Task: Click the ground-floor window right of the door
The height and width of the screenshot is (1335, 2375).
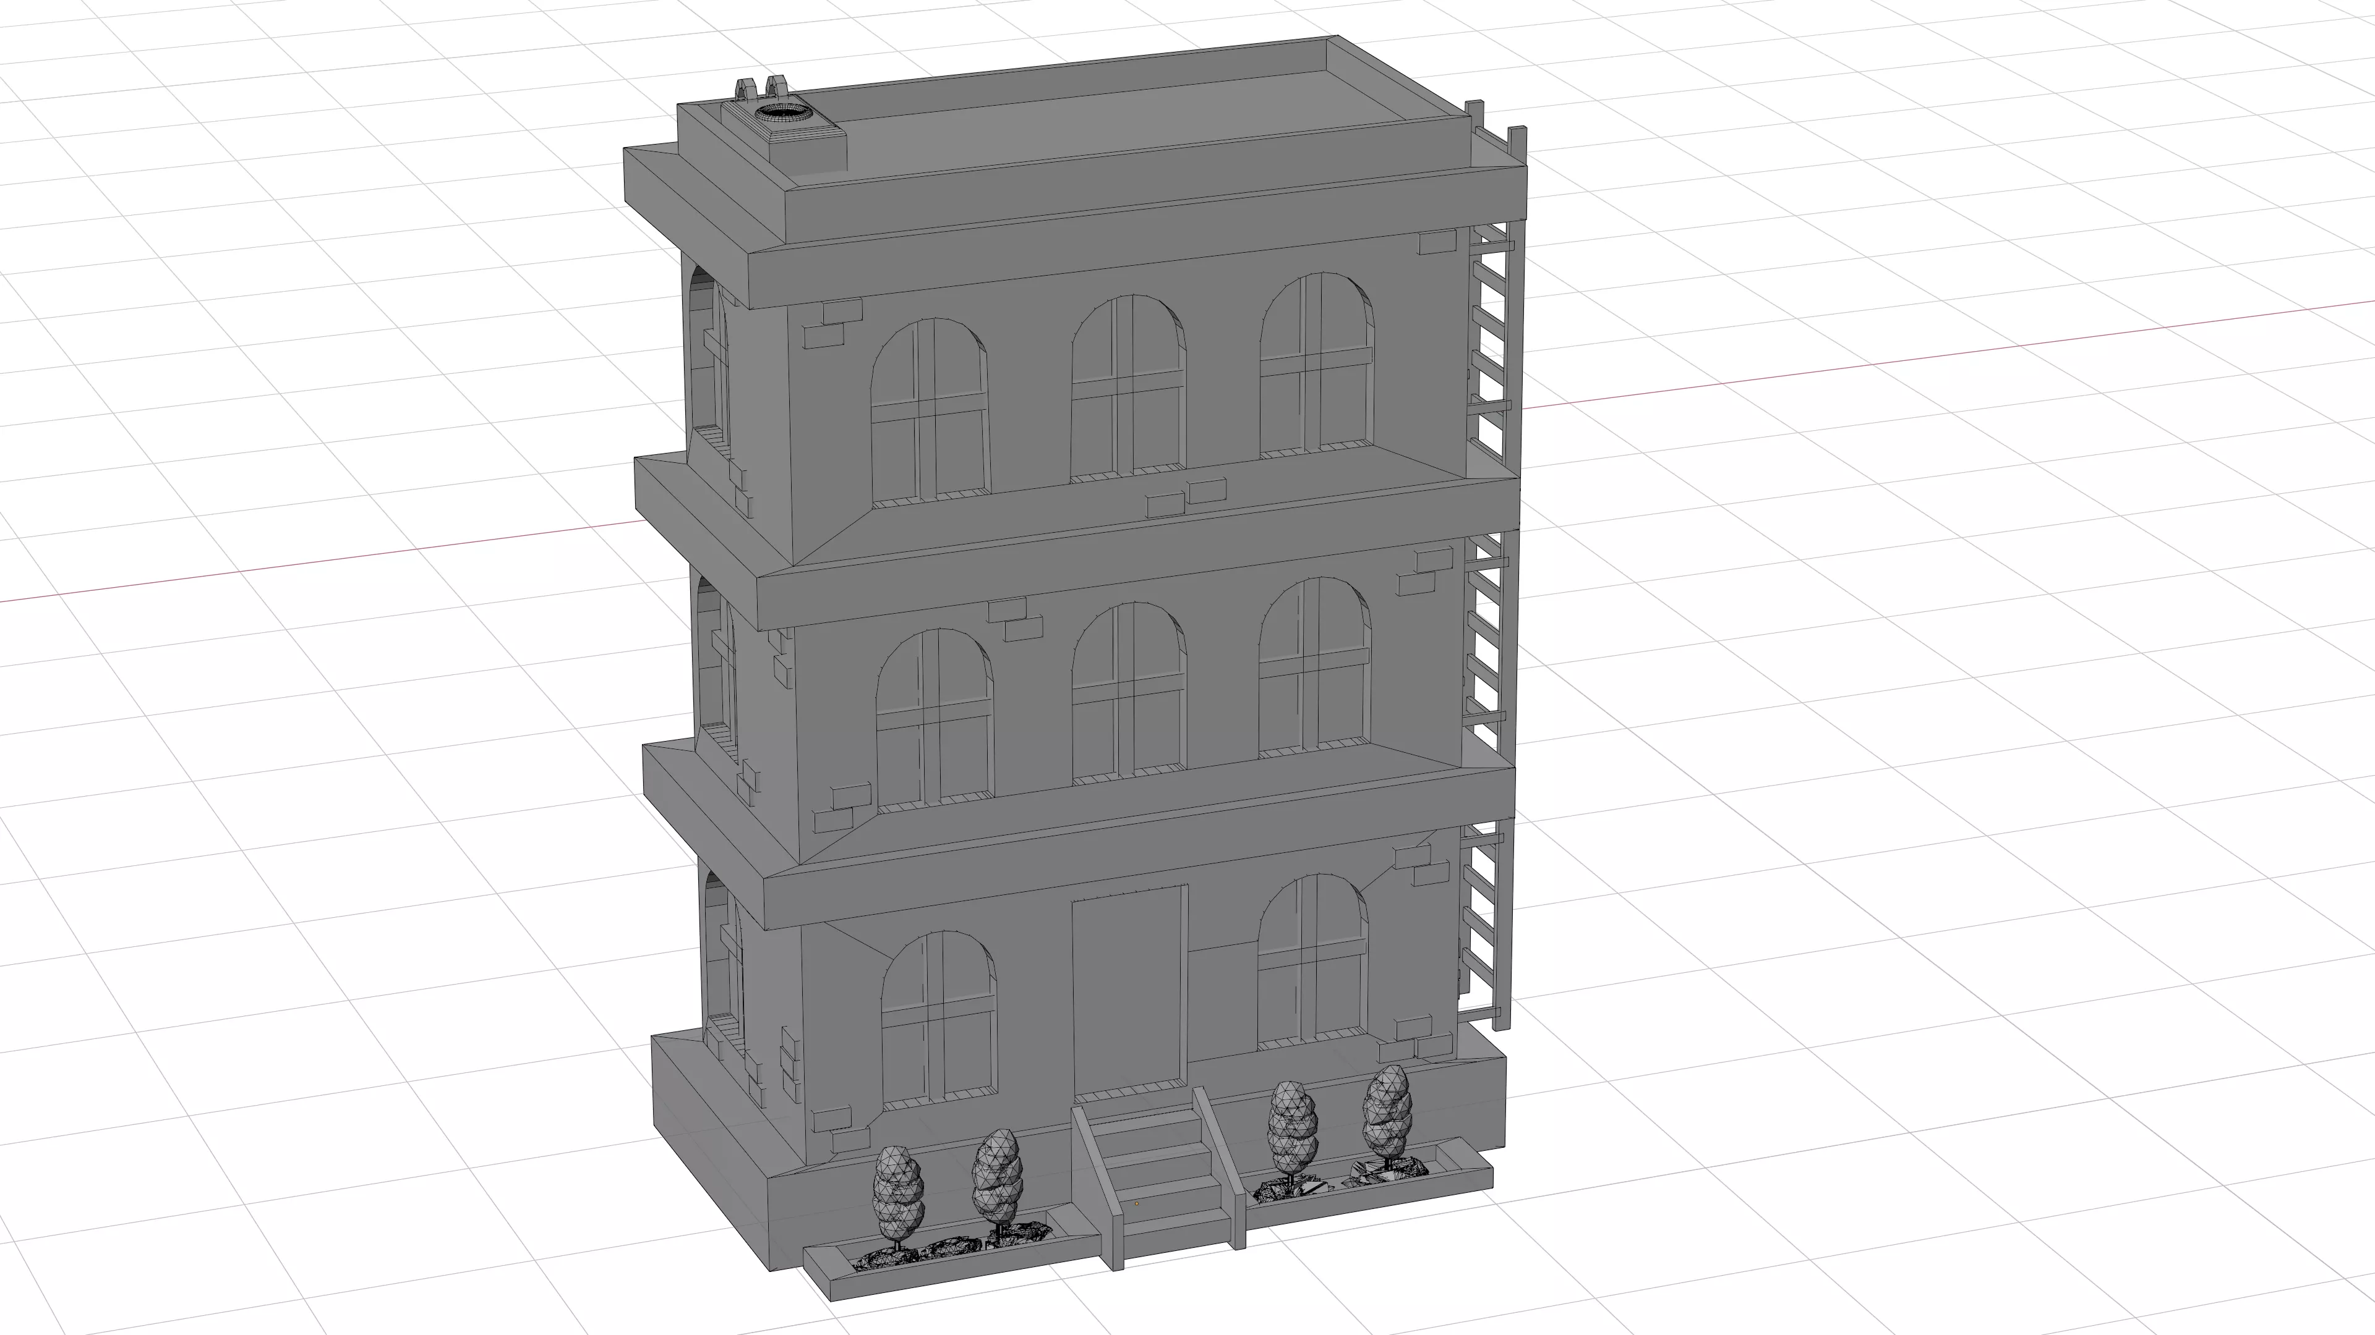Action: pyautogui.click(x=1314, y=963)
